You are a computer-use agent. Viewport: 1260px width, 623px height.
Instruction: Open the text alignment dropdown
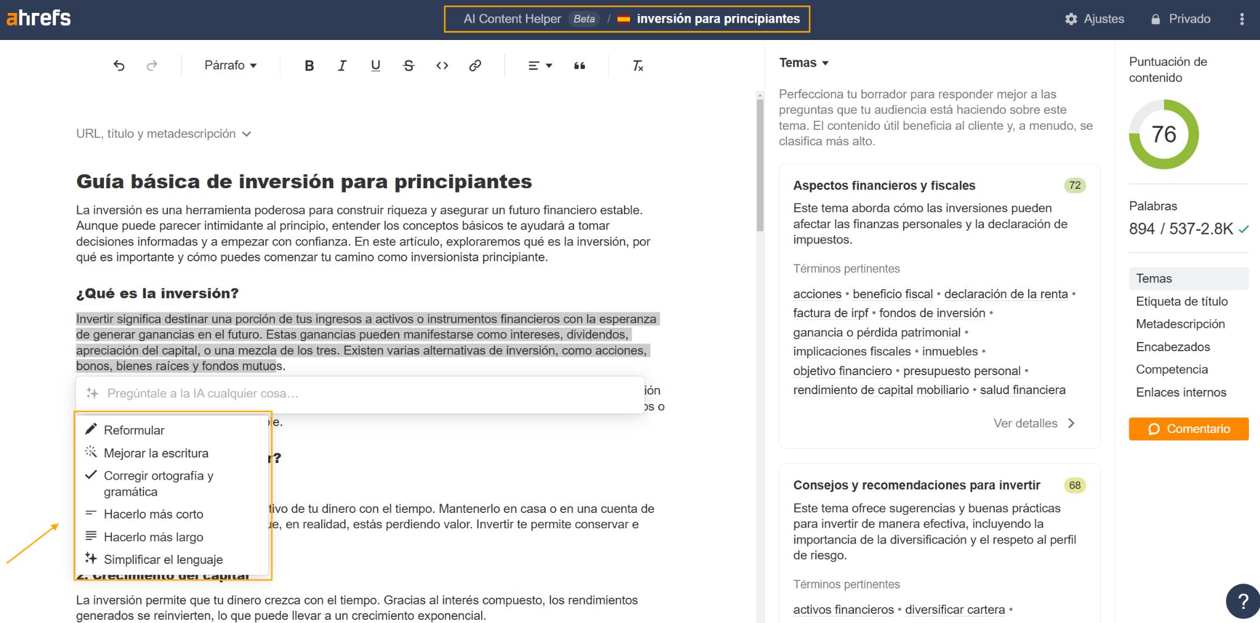coord(540,65)
